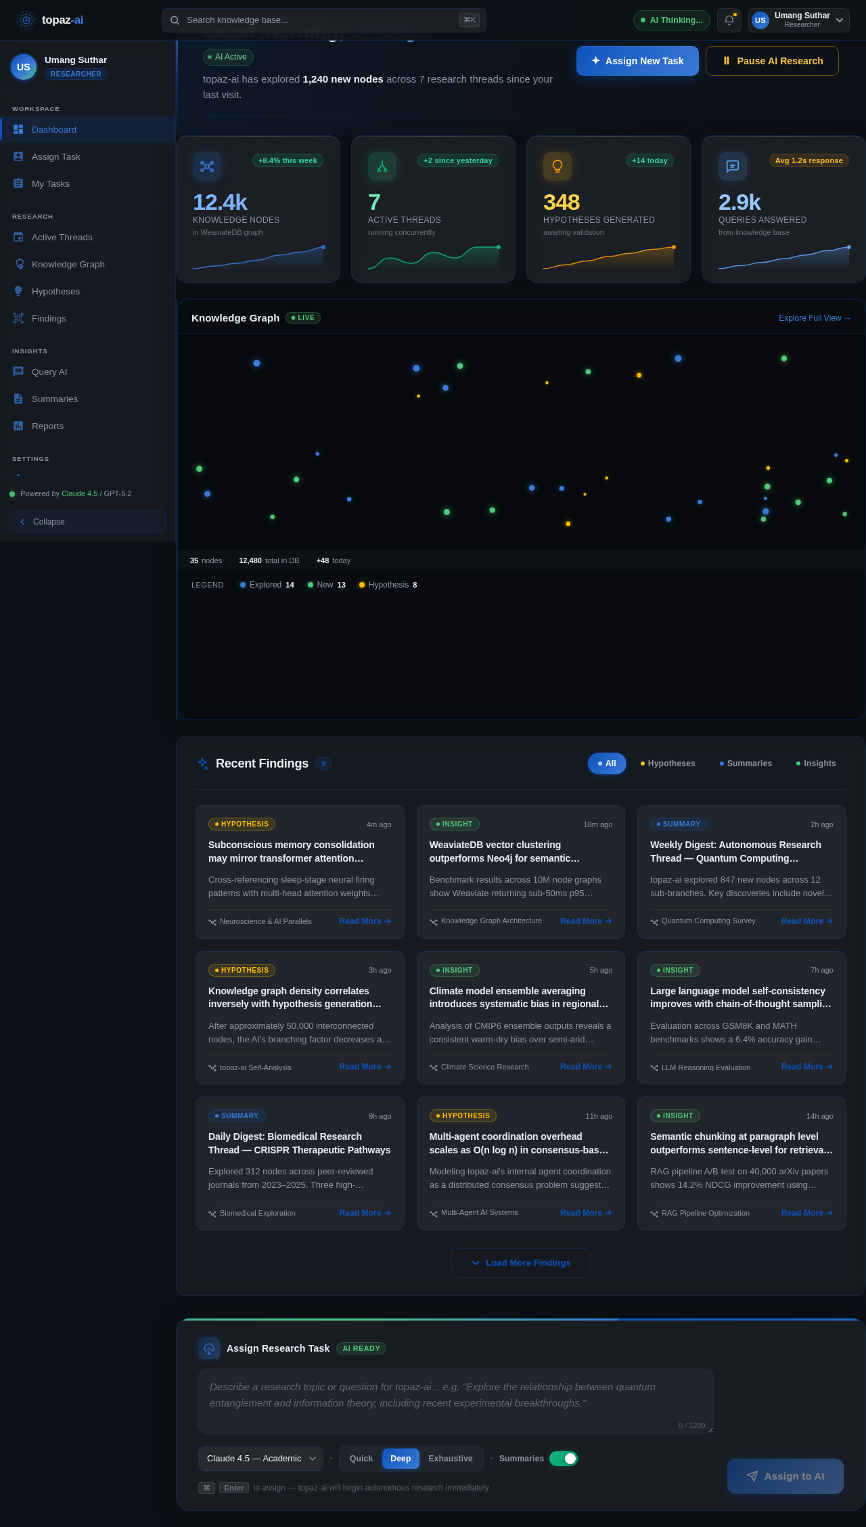Click the US avatar in top bar

pos(760,20)
